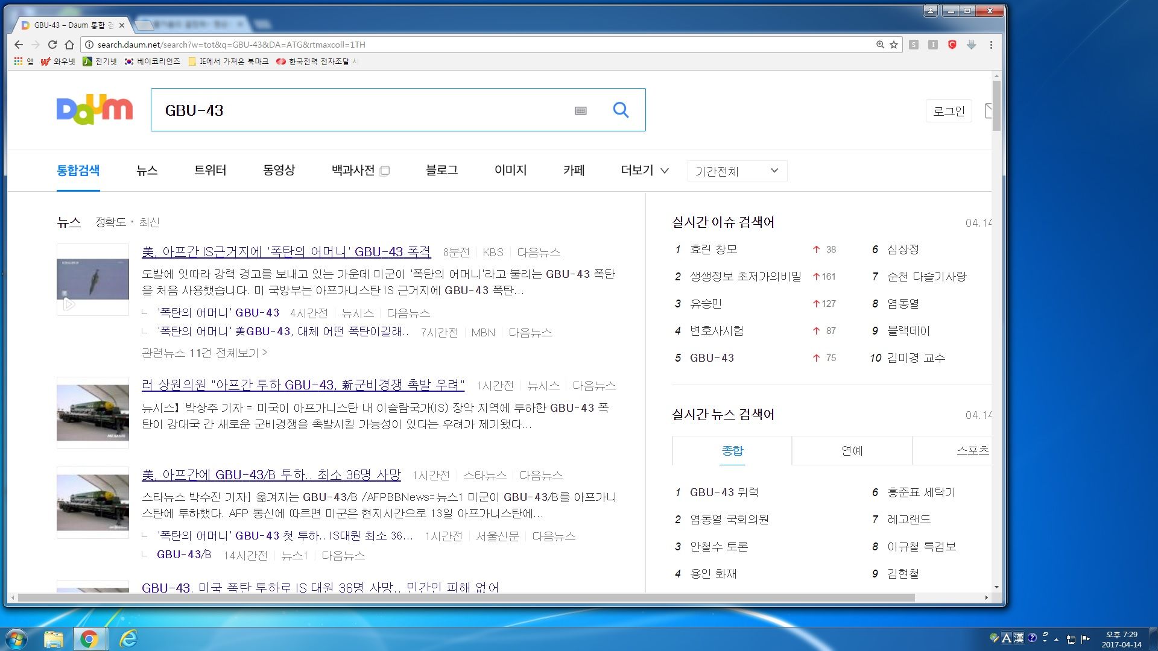Switch to the 뉴스 tab
Screen dimensions: 1158x651
tap(147, 171)
